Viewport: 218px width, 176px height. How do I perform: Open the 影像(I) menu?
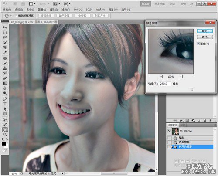tap(31, 10)
